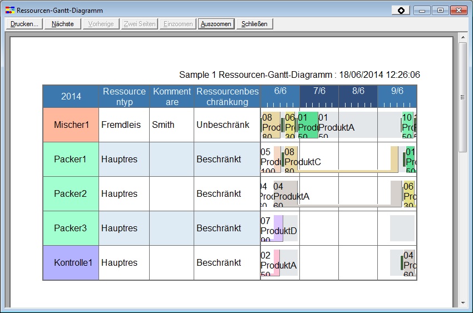This screenshot has width=473, height=313.
Task: Click the purple 07 ProduktD bar in Packer3
Action: 278,228
